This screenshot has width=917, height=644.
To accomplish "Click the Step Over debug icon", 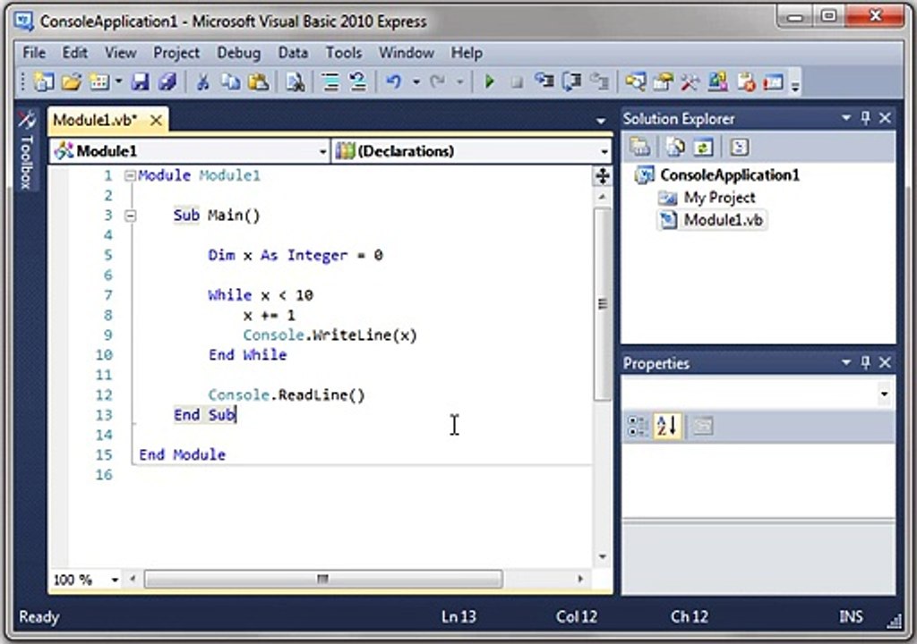I will pyautogui.click(x=571, y=81).
